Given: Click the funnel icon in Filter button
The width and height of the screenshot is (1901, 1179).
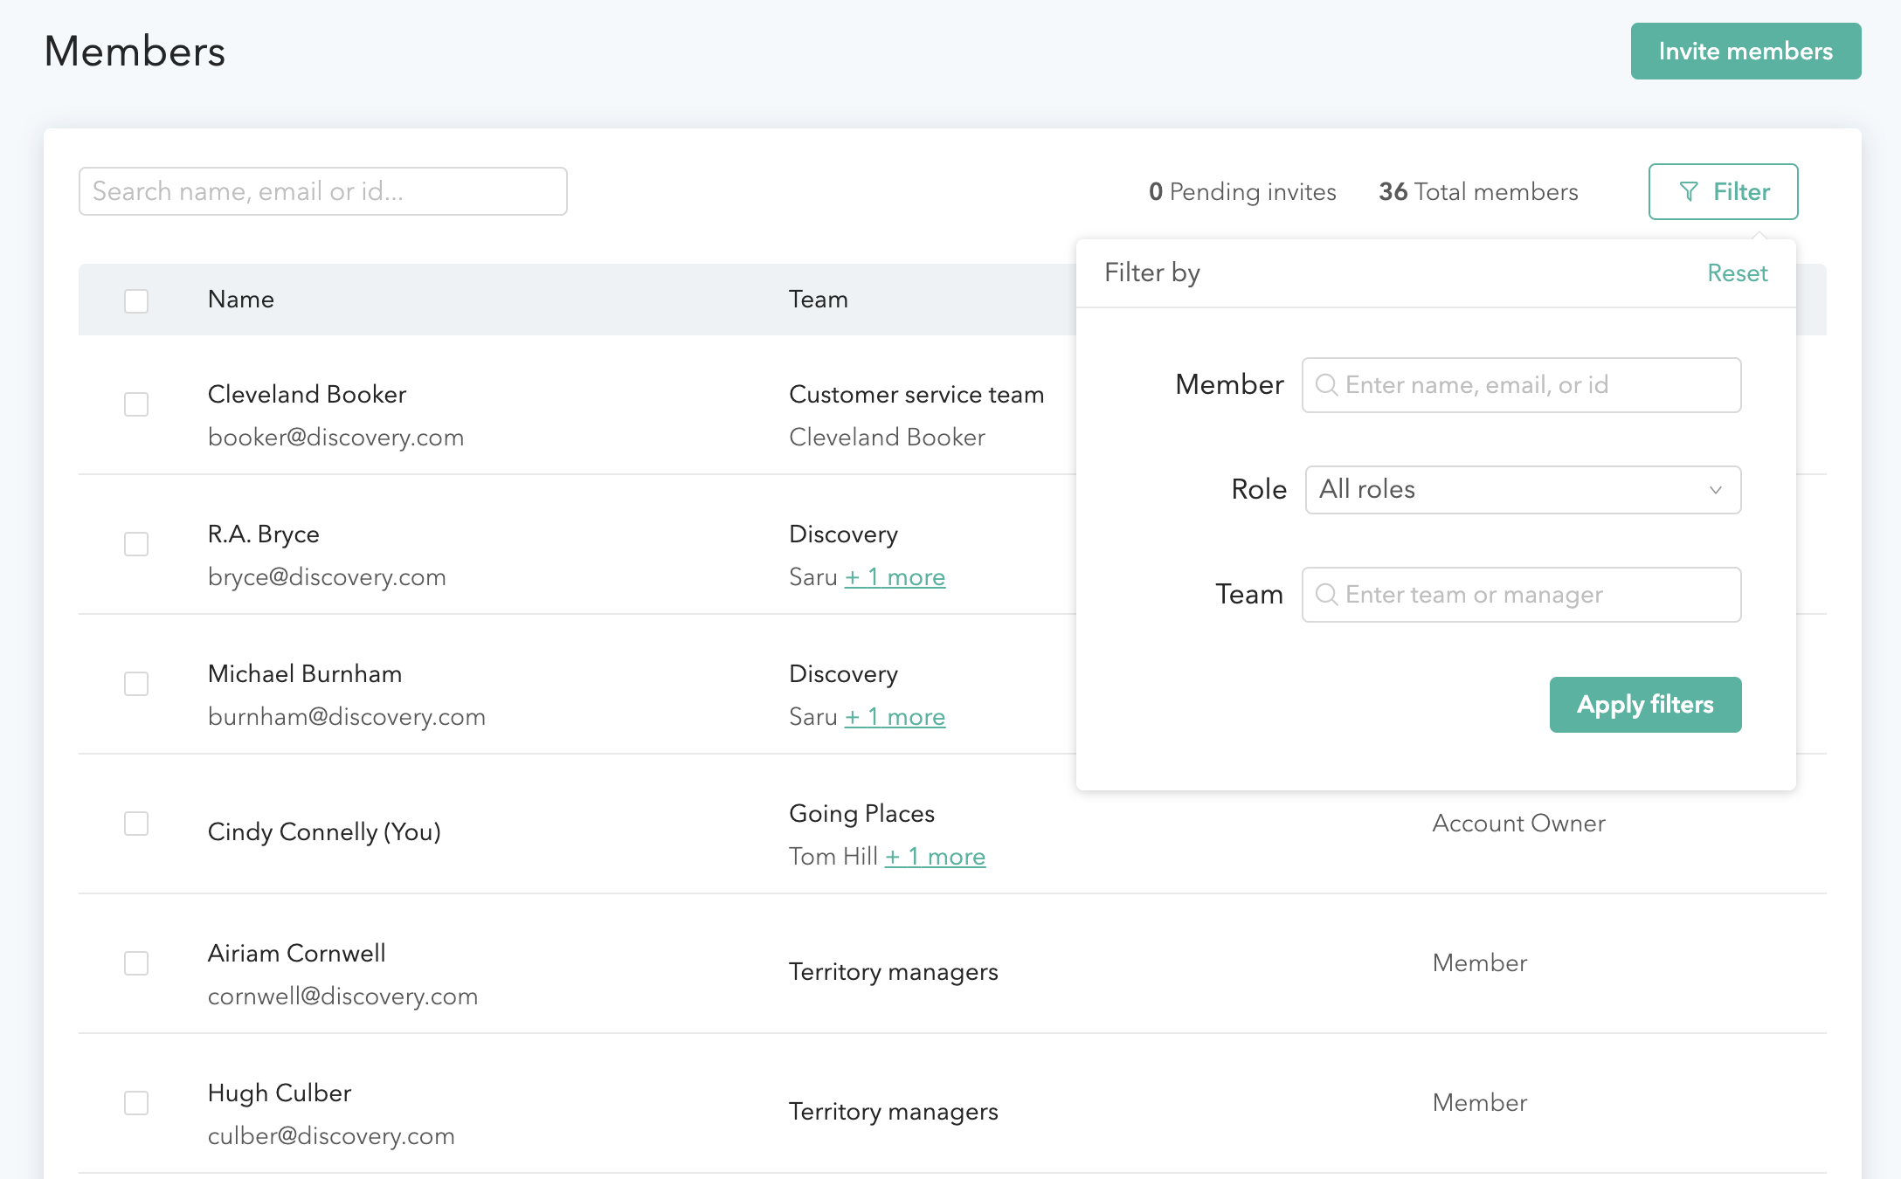Looking at the screenshot, I should click(x=1689, y=192).
